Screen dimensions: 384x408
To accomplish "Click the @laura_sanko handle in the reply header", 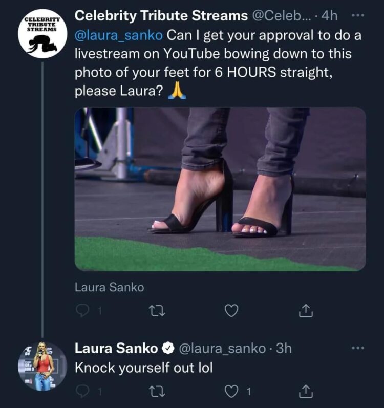I will click(x=221, y=349).
